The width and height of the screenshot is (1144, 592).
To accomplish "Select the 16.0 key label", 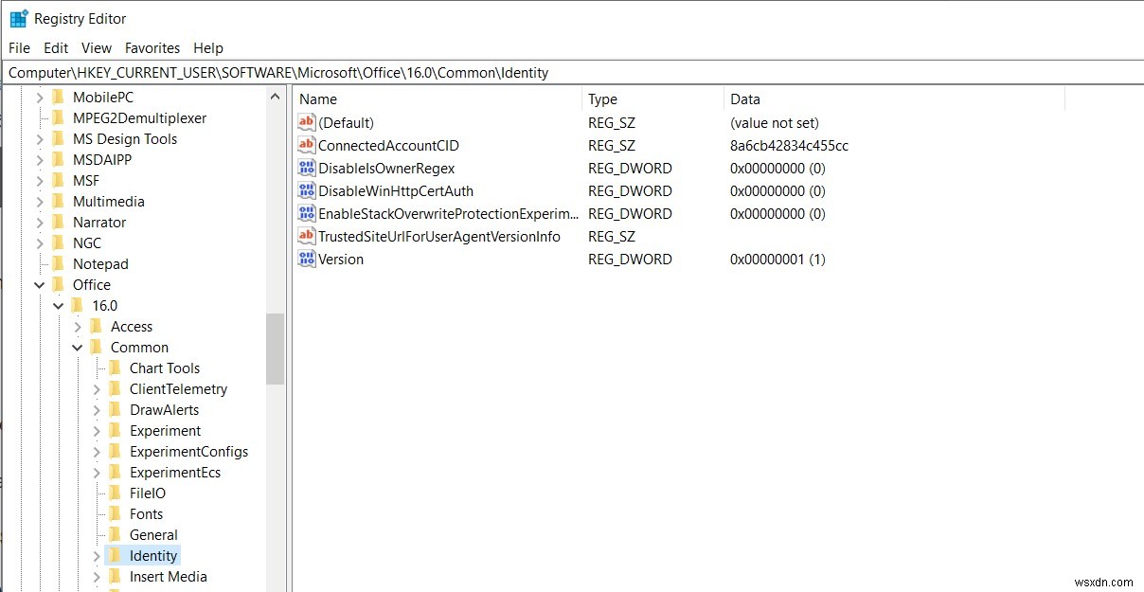I will pos(105,305).
